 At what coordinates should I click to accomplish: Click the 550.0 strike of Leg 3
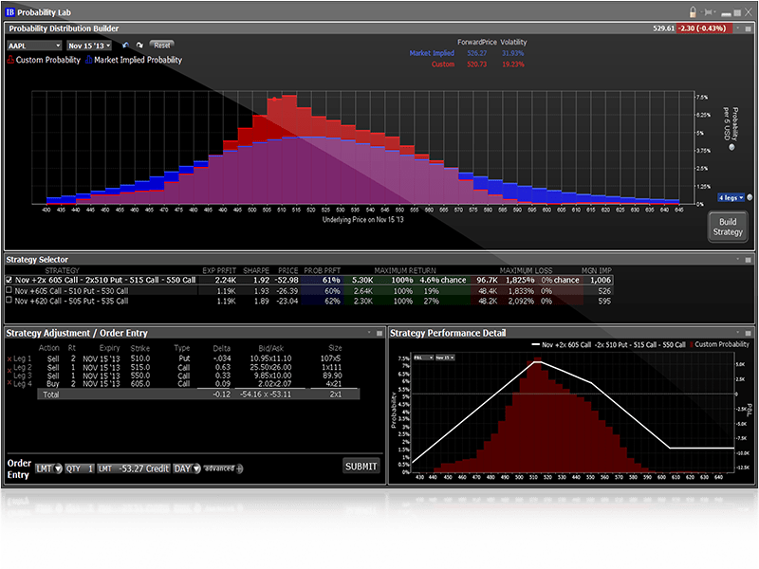(x=140, y=376)
